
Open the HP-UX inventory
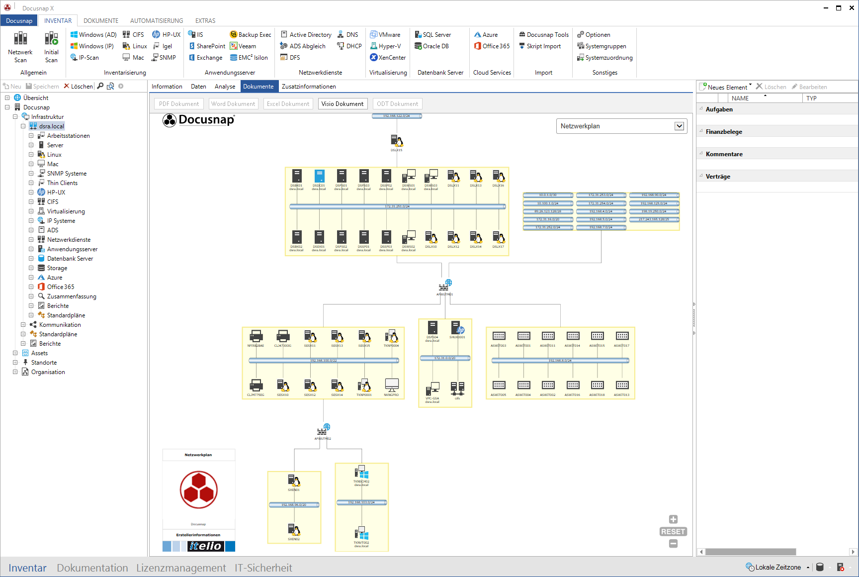pyautogui.click(x=167, y=34)
